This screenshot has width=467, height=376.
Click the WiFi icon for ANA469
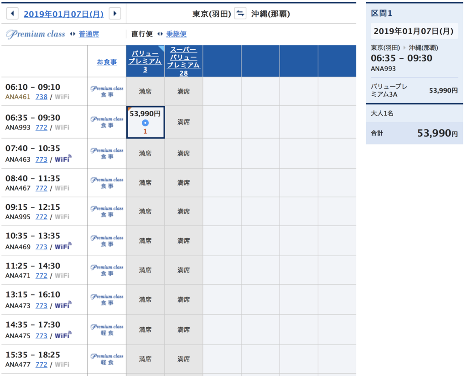pyautogui.click(x=63, y=246)
